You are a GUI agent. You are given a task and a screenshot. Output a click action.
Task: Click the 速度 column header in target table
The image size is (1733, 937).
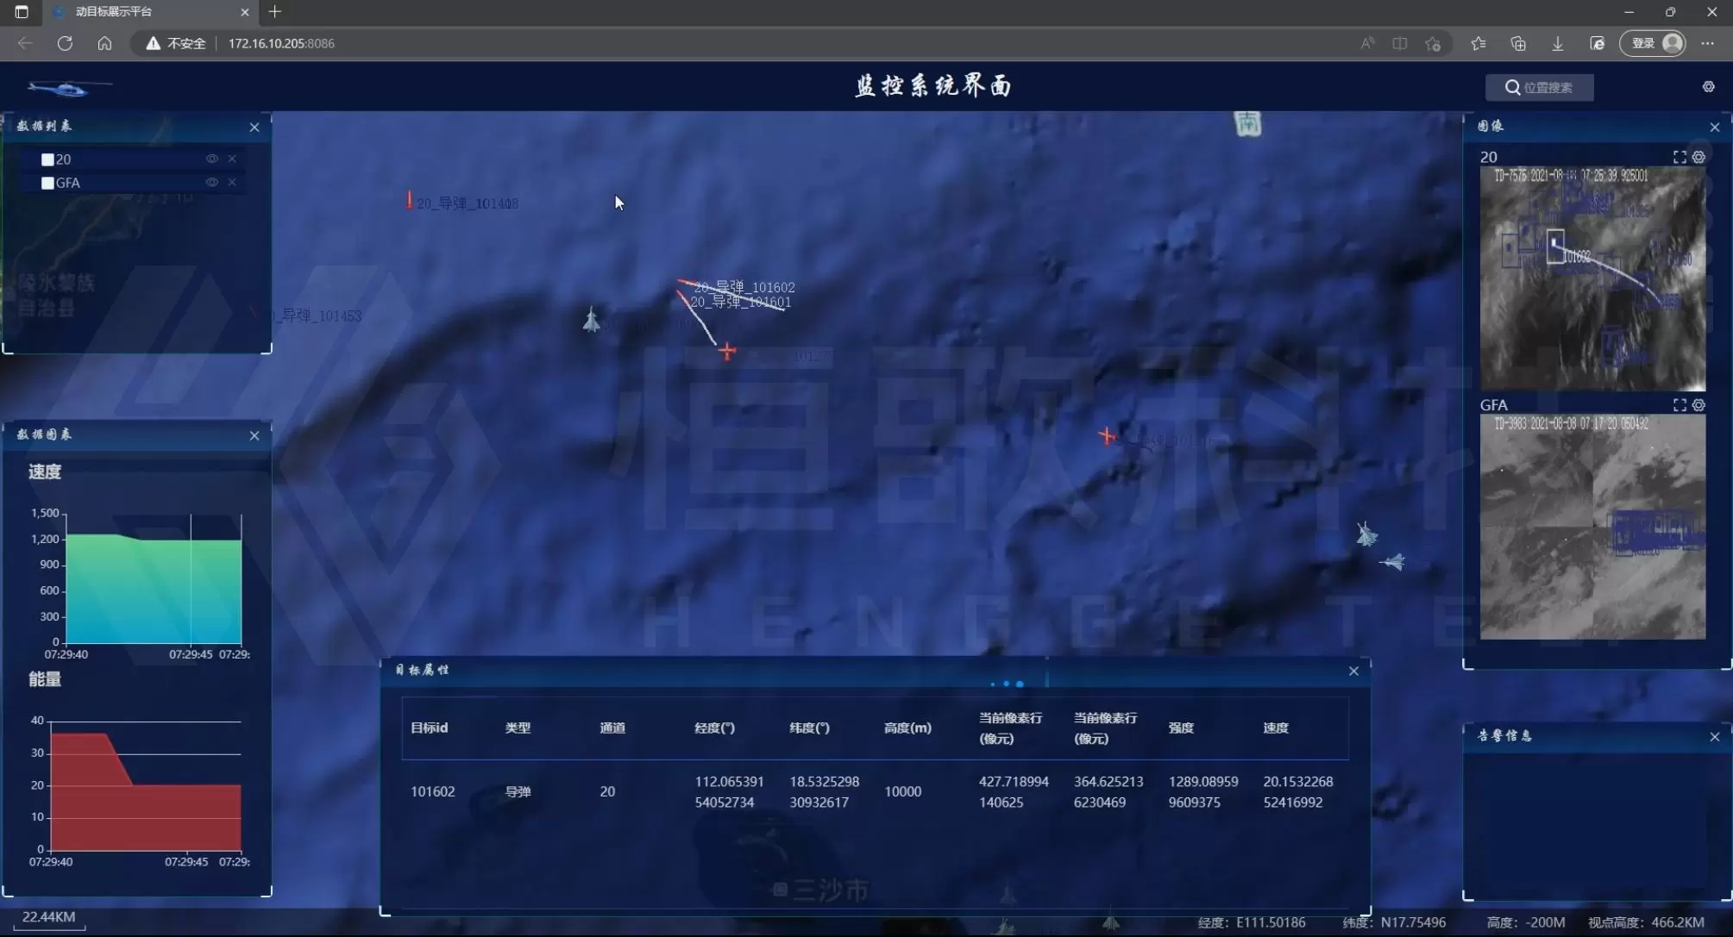[1276, 728]
